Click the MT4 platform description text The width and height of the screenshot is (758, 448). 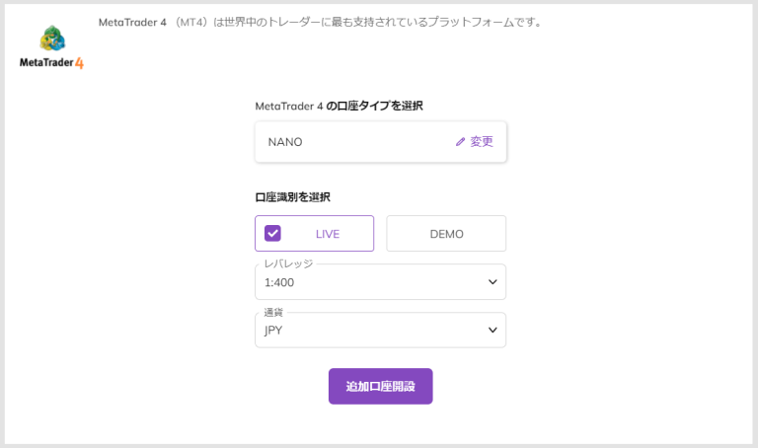322,23
